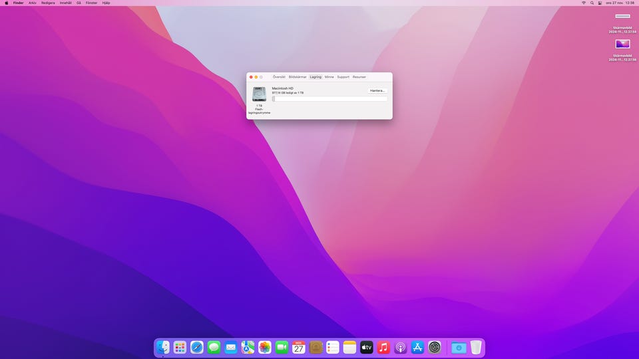Open the Redigera menu
Image resolution: width=639 pixels, height=359 pixels.
pos(48,3)
